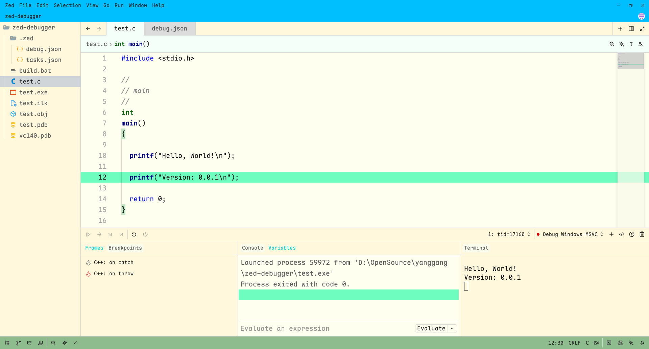Click the CRLF line ending button
Viewport: 649px width, 349px height.
point(574,343)
